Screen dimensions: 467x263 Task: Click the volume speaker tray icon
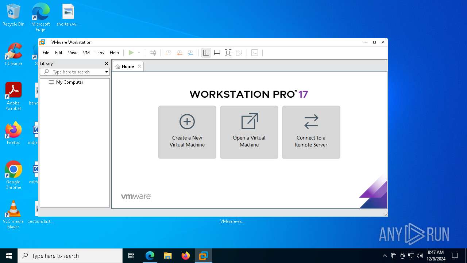pyautogui.click(x=420, y=256)
